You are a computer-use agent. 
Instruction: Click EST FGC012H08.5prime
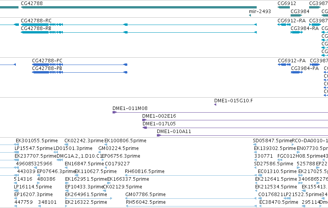(280, 160)
